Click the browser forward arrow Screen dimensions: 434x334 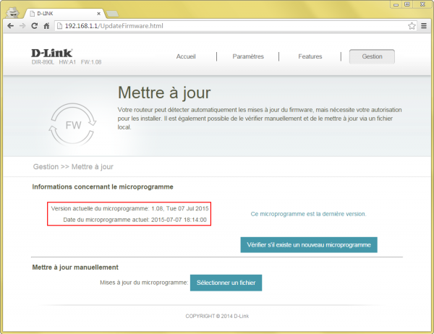(22, 25)
